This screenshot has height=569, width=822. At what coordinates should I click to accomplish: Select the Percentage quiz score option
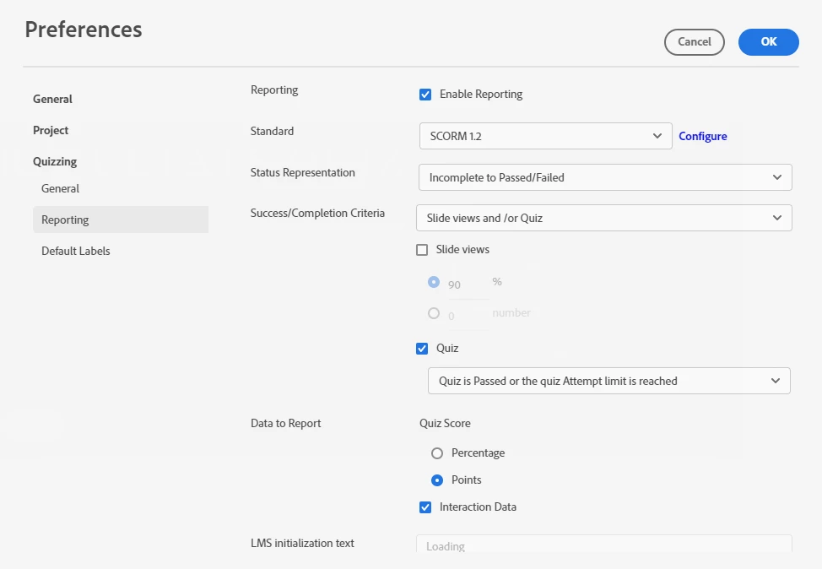click(x=437, y=453)
